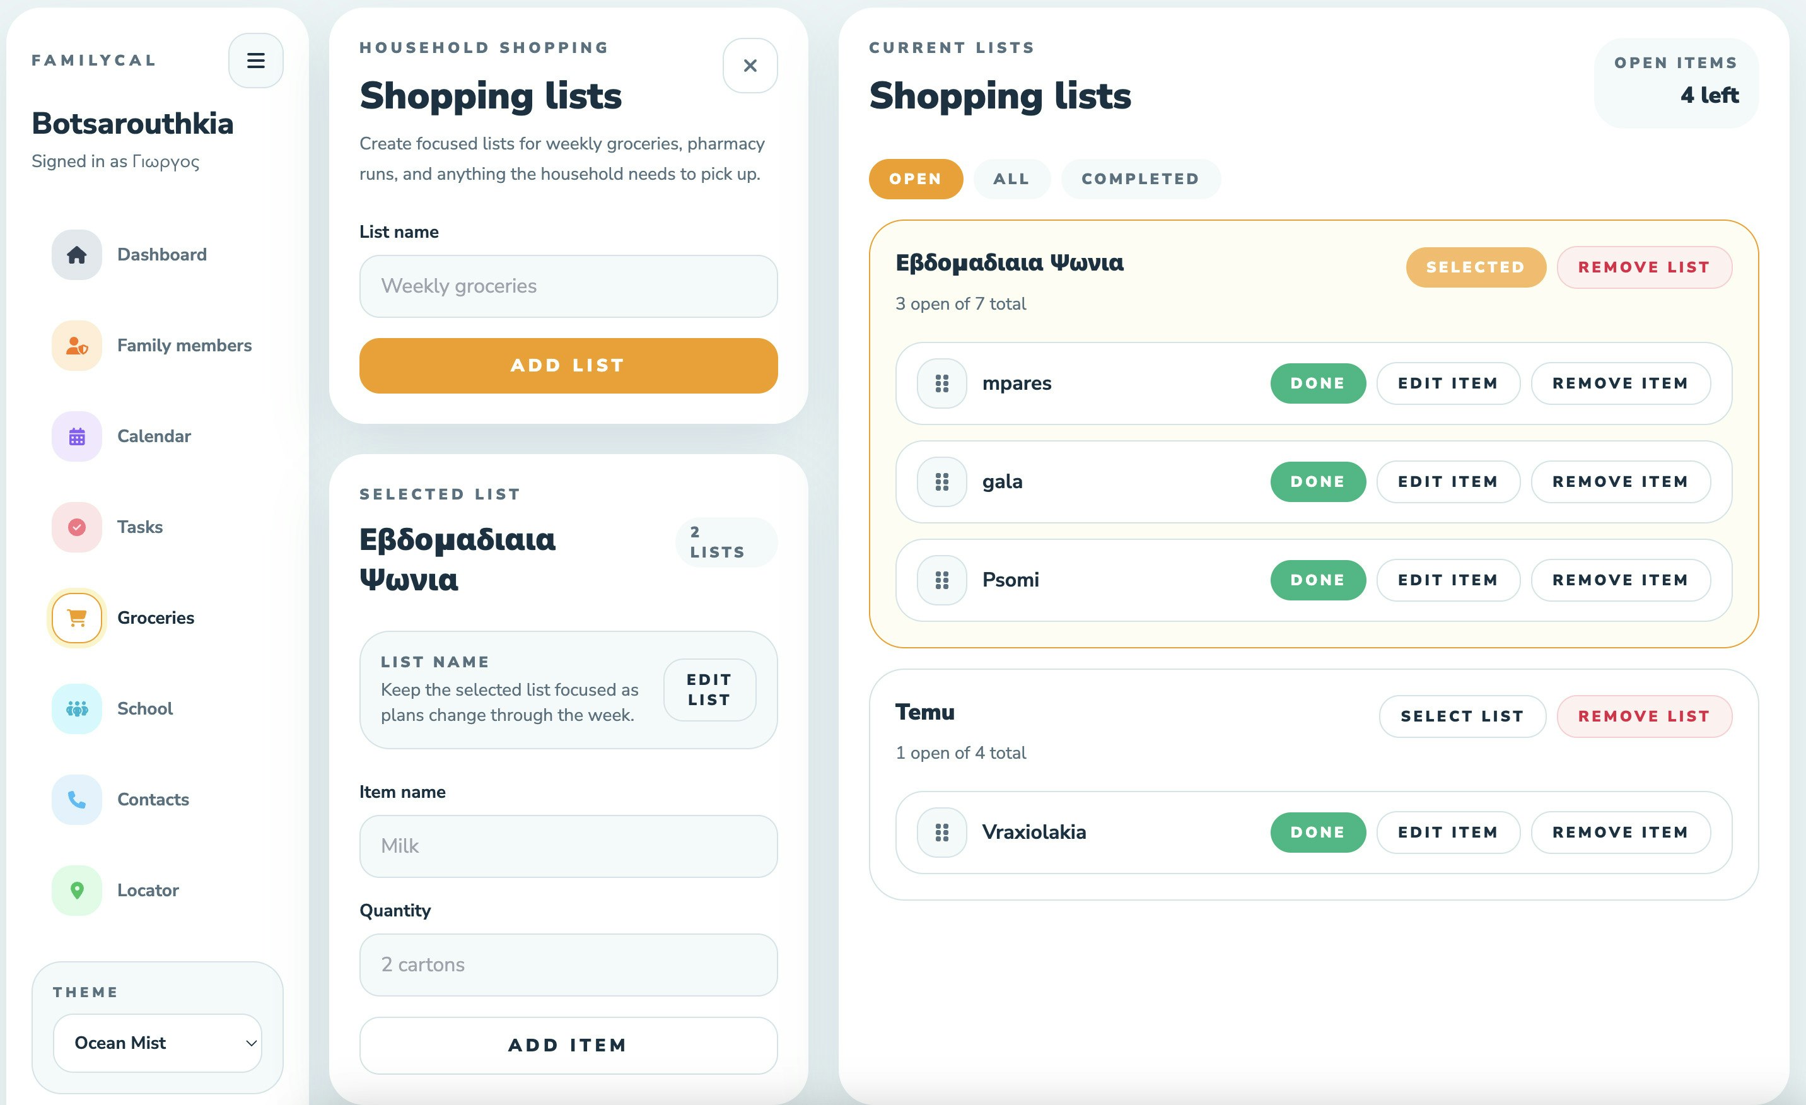
Task: Grab drag handle for mpares item
Action: point(942,383)
